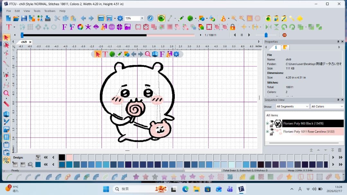The image size is (347, 195).
Task: Open the All Segments dropdown in Sequence View
Action: click(x=292, y=106)
